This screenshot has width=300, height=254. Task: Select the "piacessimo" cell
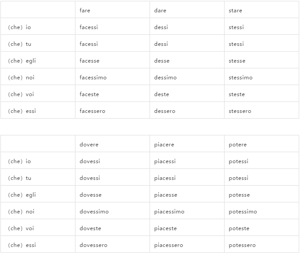[169, 212]
